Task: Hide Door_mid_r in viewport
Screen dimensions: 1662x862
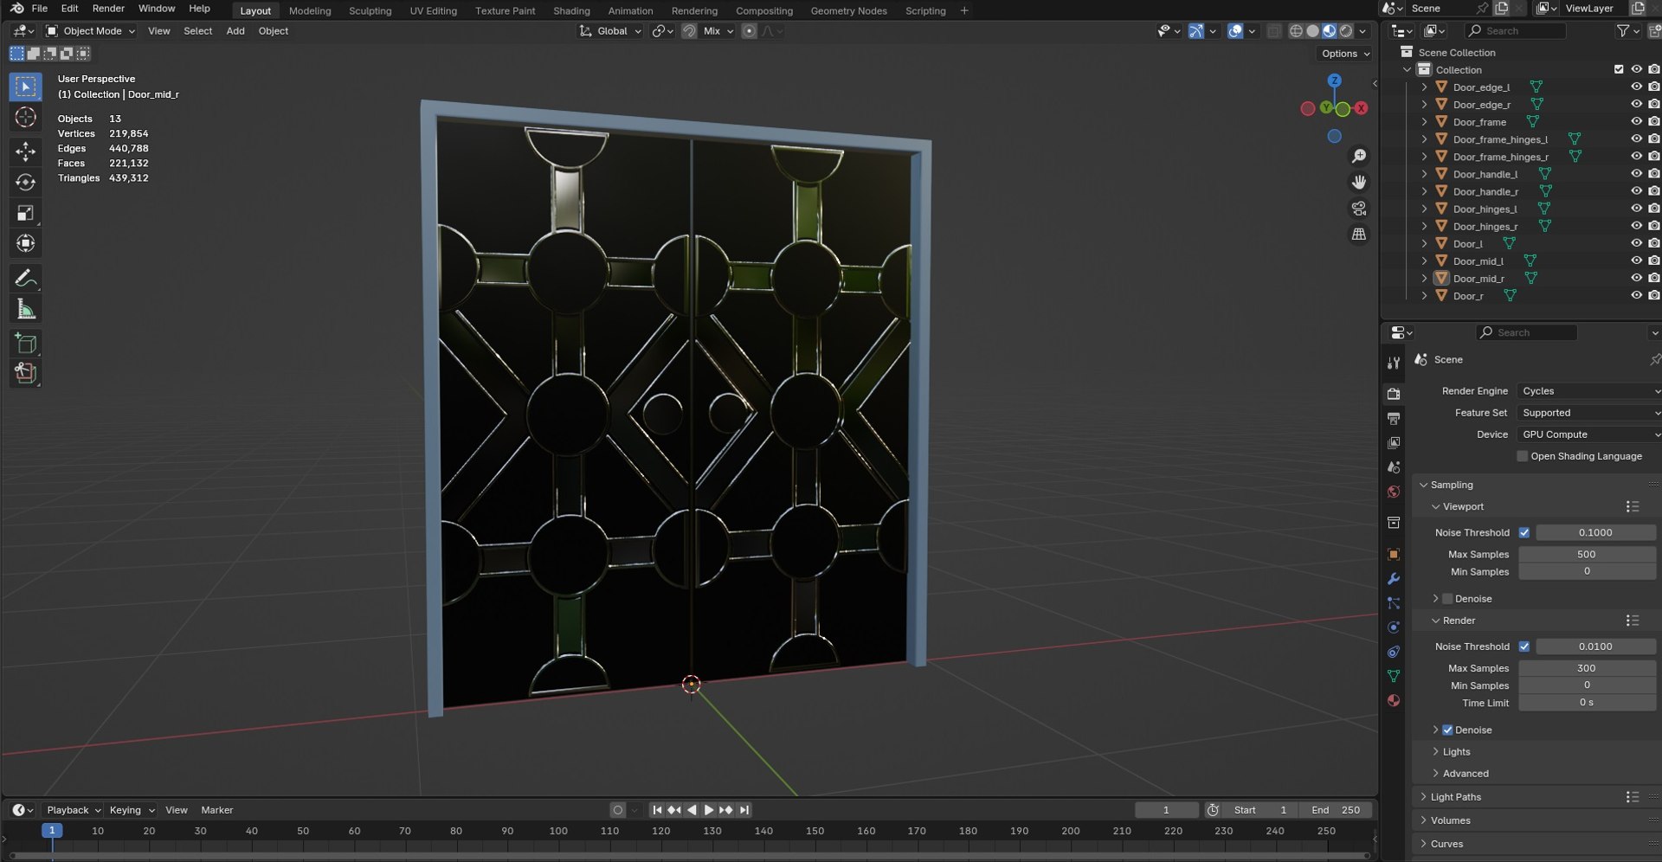Action: tap(1636, 278)
